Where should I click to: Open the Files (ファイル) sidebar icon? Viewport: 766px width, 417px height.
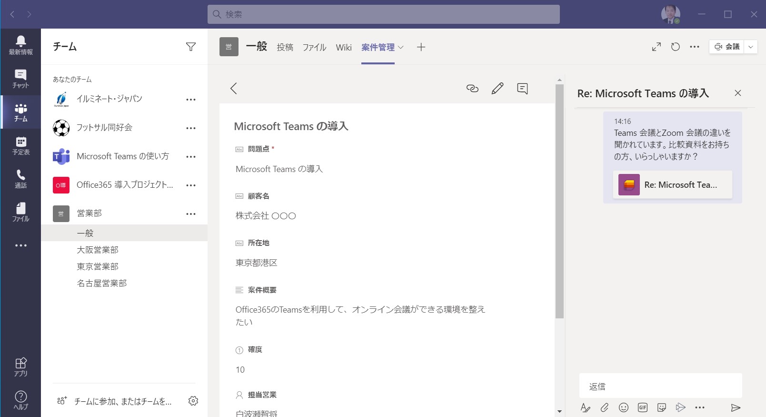click(20, 212)
